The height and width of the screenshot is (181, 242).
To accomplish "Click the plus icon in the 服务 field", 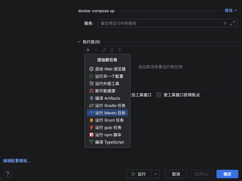I will click(x=225, y=23).
